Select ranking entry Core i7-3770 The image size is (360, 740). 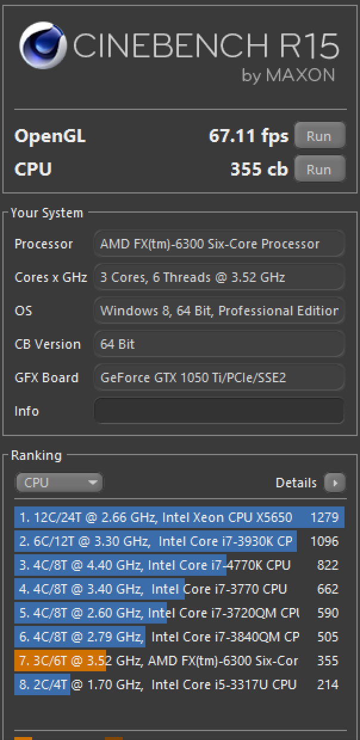(x=179, y=589)
